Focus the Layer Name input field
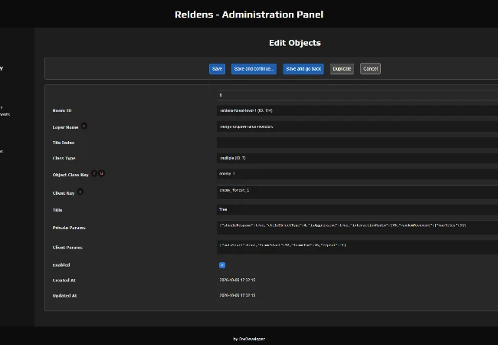Image resolution: width=498 pixels, height=345 pixels. pyautogui.click(x=357, y=127)
